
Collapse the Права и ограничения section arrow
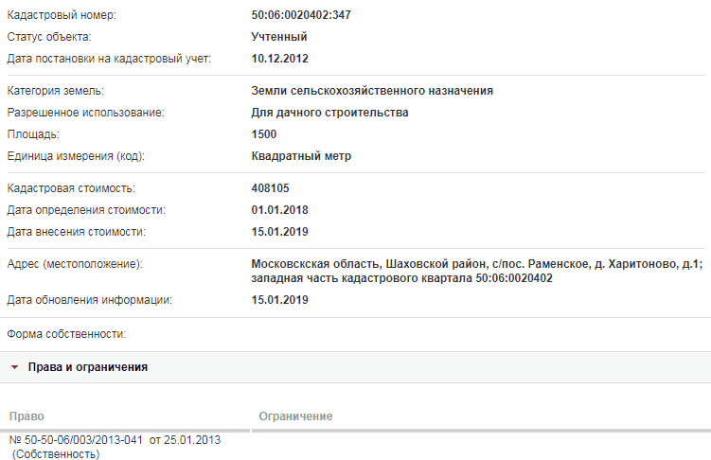[x=14, y=367]
